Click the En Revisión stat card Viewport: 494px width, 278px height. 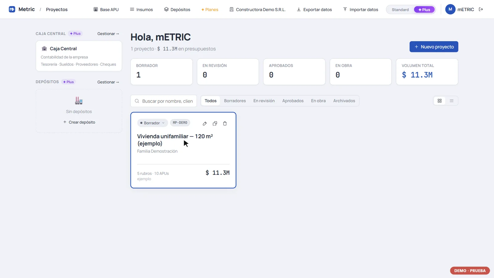228,72
